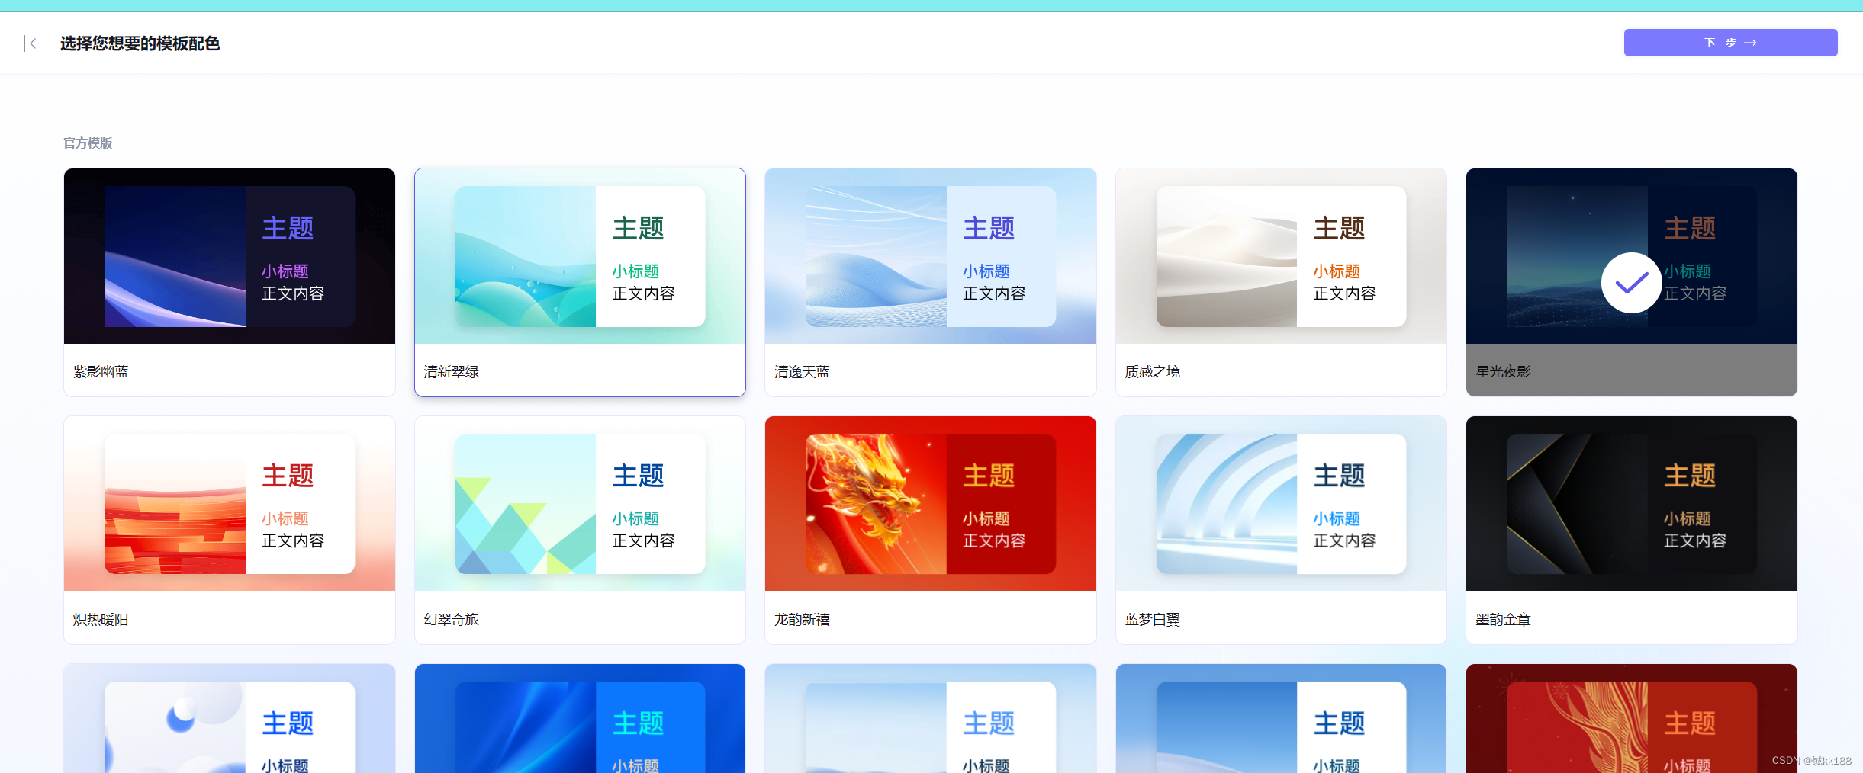
Task: Select the 紫影幽蓝 template thumbnail
Action: click(230, 256)
